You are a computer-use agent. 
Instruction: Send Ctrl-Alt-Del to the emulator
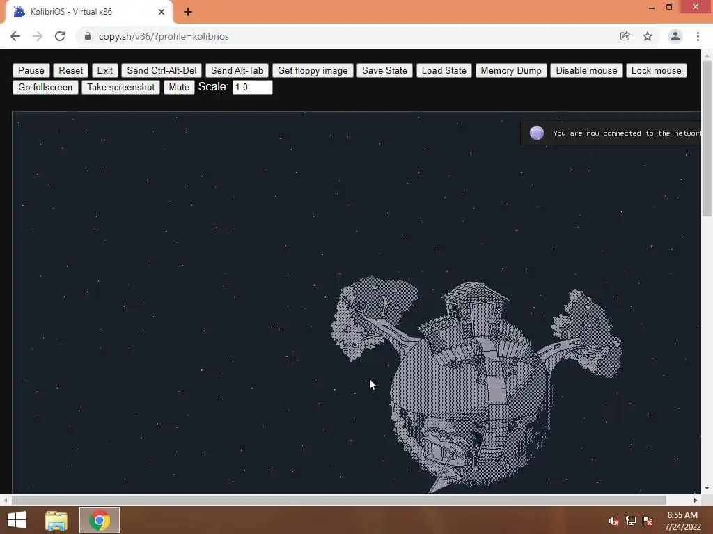tap(162, 70)
